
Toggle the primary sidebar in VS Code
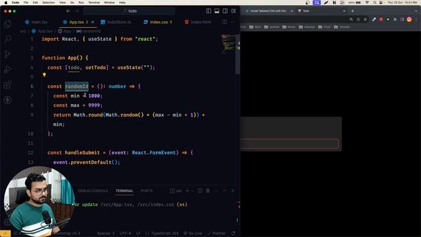pyautogui.click(x=209, y=11)
